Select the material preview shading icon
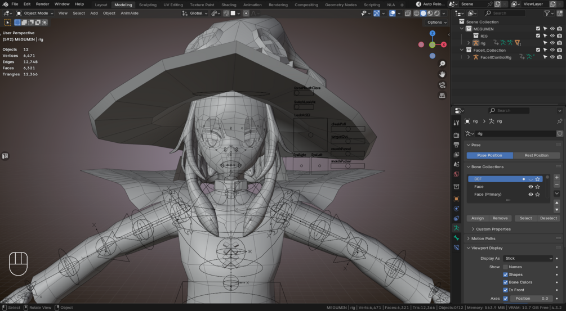 (430, 13)
